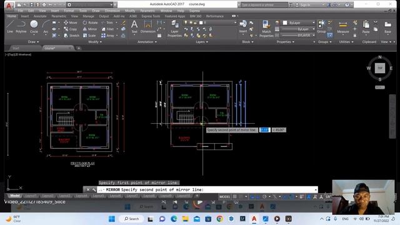Viewport: 400px width, 225px height.
Task: Select the Polyline tool
Action: (x=21, y=27)
